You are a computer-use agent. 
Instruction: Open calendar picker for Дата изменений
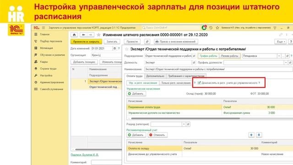click(114, 49)
